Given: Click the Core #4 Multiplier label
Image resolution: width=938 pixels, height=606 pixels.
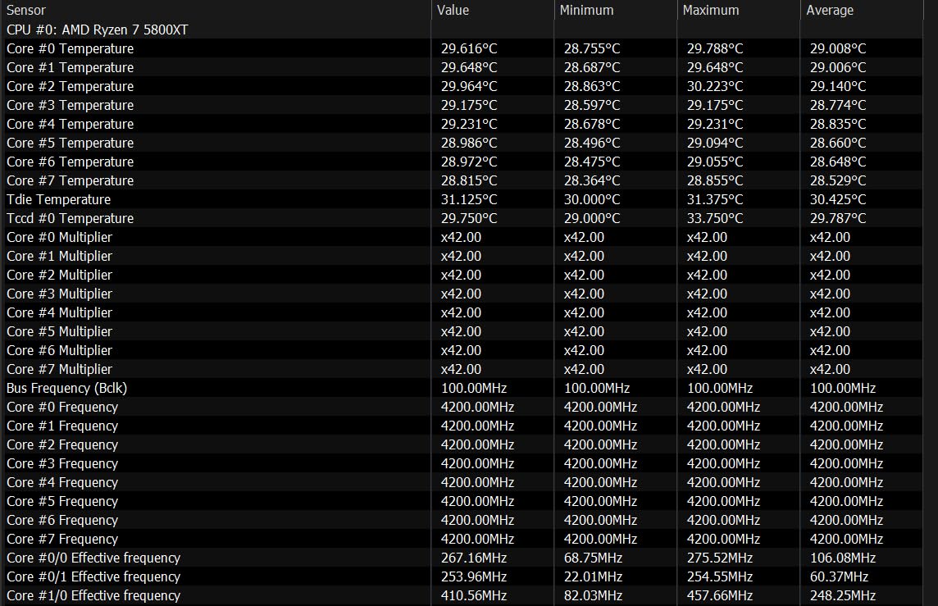Looking at the screenshot, I should tap(59, 312).
